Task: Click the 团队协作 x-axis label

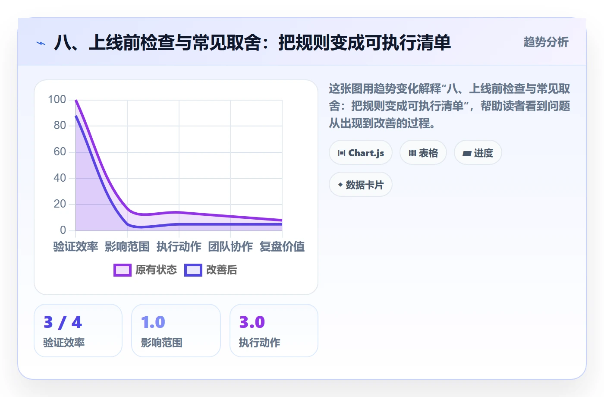Action: 230,246
